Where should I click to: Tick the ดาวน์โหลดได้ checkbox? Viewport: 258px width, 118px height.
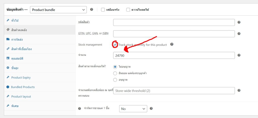coord(128,10)
